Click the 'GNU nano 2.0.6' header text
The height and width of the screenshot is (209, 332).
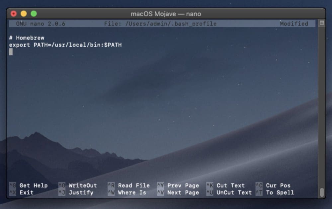point(41,24)
